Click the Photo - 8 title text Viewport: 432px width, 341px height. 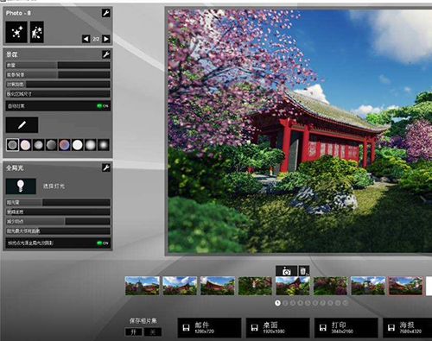pyautogui.click(x=18, y=13)
